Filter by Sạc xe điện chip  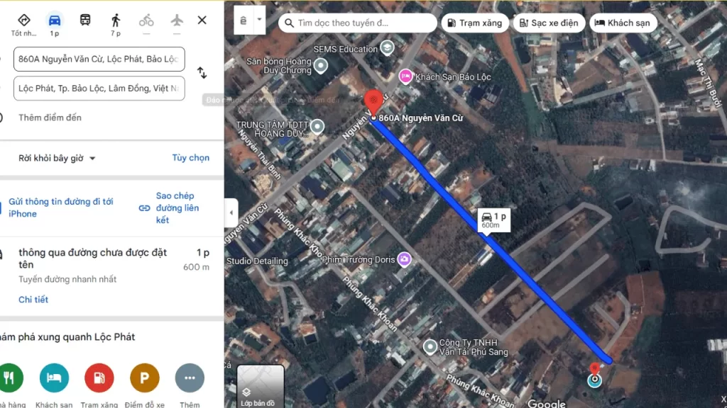[549, 23]
